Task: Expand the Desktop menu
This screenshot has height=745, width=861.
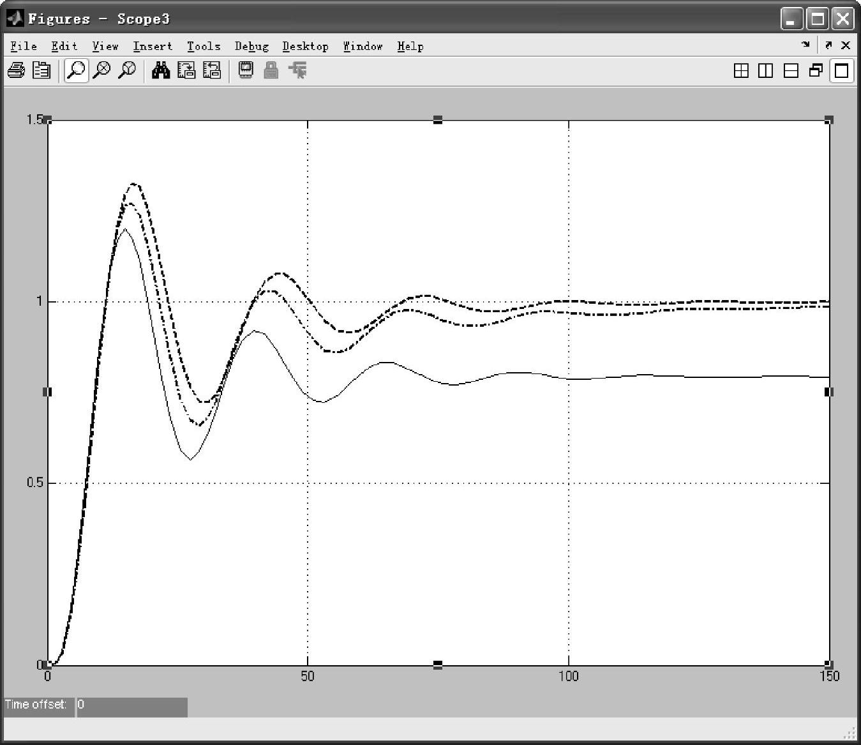Action: pos(305,46)
